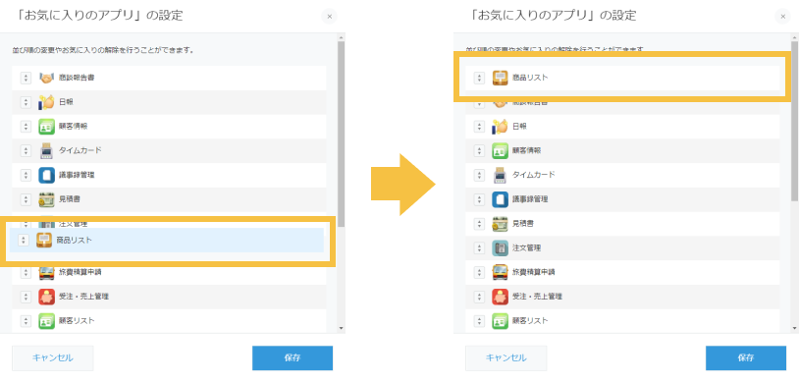Select the 議事録管理 row text in right dialog
Viewport: 799px width, 383px height.
(x=530, y=199)
